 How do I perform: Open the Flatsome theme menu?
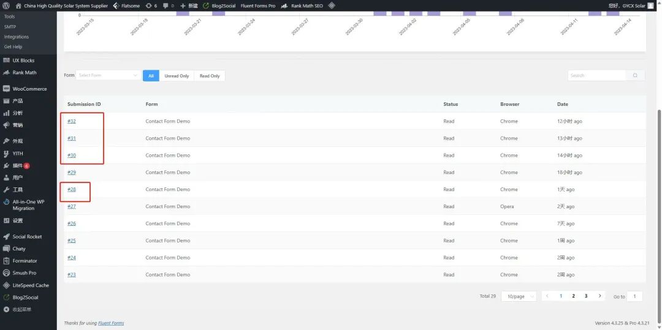126,6
